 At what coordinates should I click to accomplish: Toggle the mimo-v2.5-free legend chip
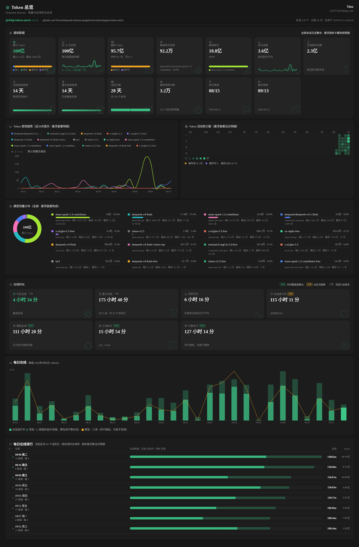(x=91, y=146)
